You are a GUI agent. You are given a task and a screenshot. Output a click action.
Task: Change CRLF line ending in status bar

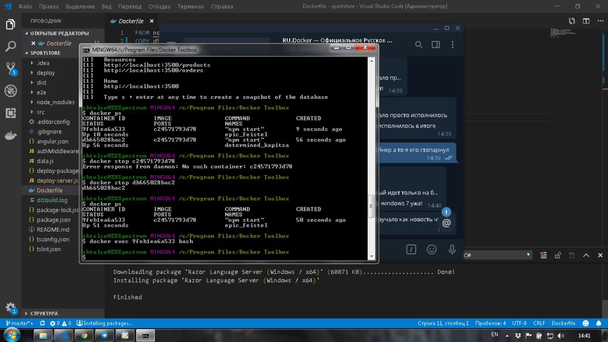pos(539,323)
